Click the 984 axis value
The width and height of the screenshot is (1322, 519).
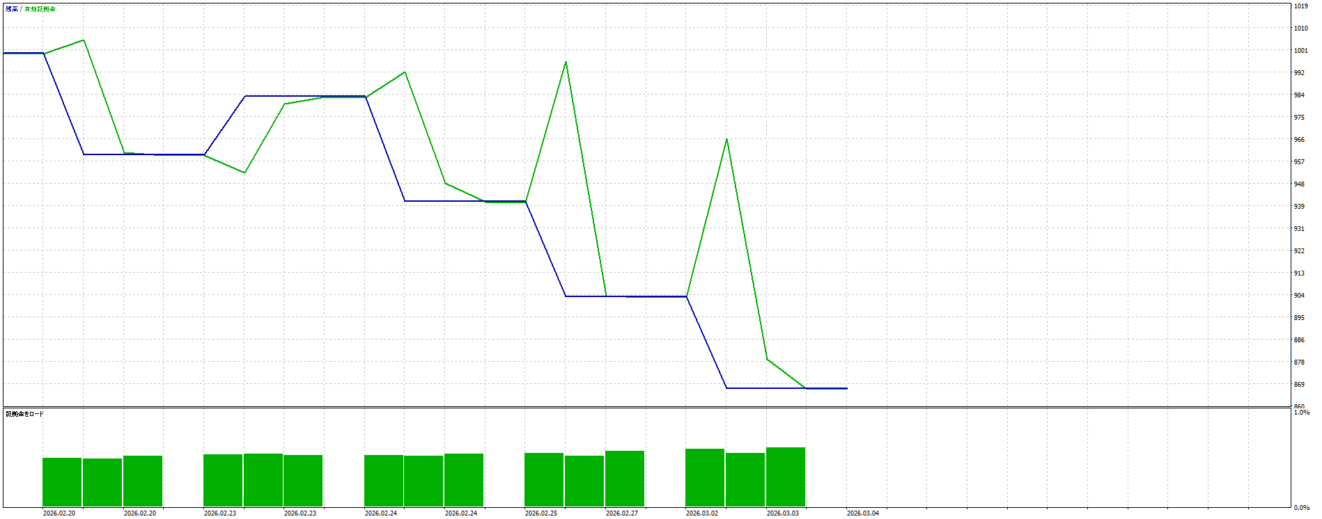point(1299,95)
